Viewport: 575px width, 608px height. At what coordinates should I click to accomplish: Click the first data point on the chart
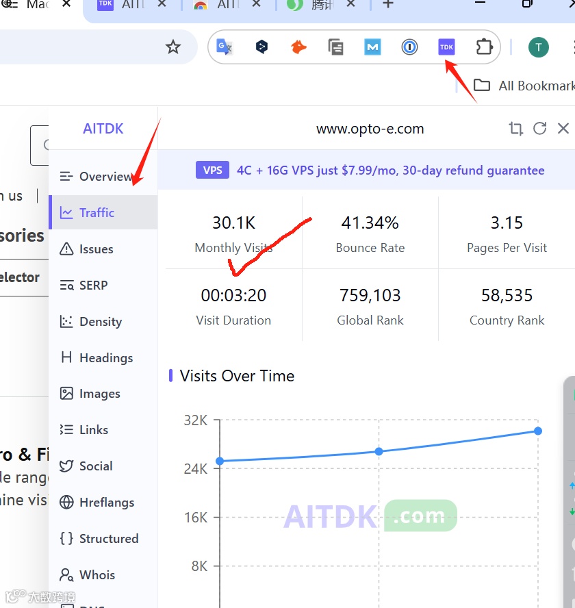220,461
